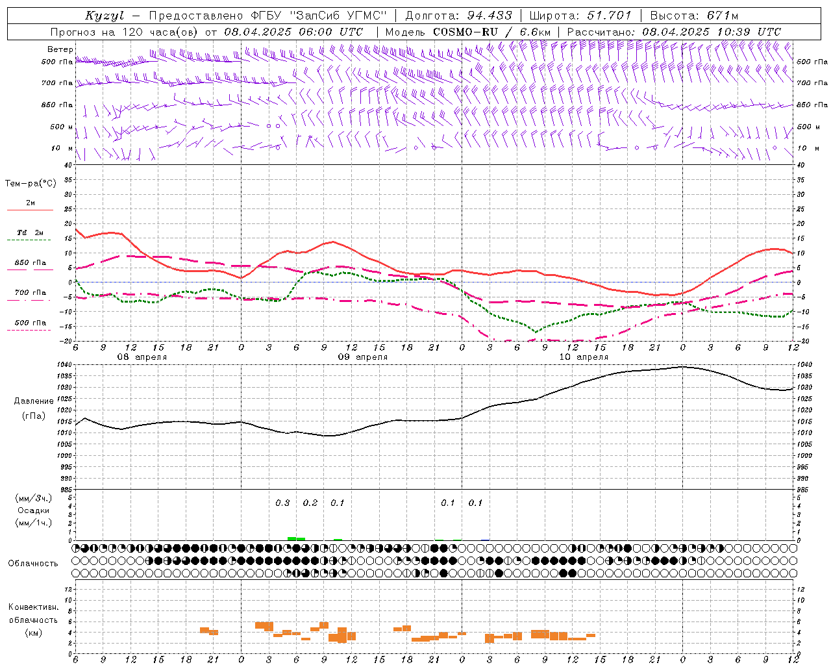Select the "Осадки" precipitation label
831x665 pixels.
pyautogui.click(x=34, y=510)
